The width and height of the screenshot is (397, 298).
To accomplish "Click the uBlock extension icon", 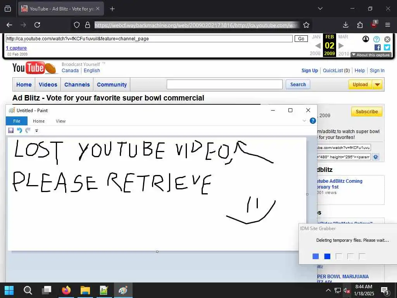I will 374,24.
